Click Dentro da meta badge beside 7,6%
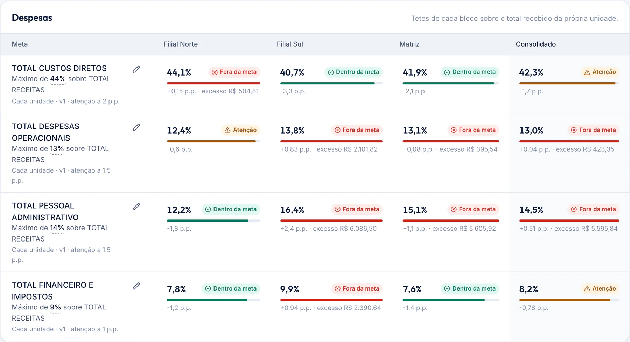 pyautogui.click(x=470, y=289)
